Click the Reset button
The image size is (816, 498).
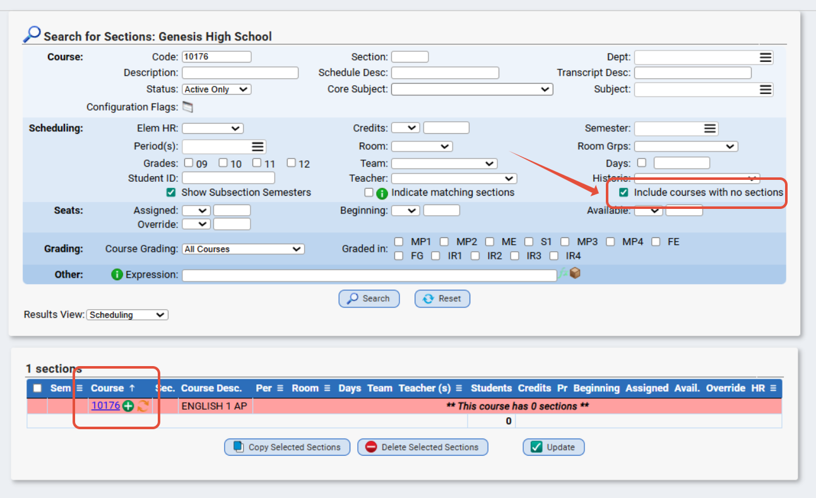click(442, 299)
